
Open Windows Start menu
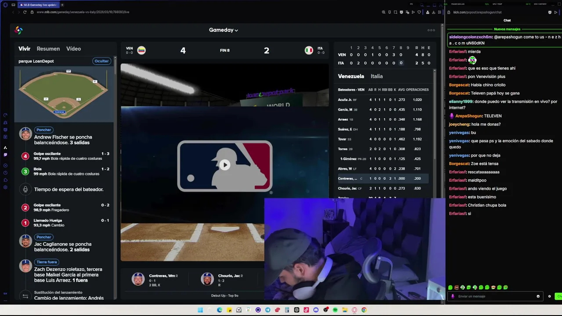click(x=200, y=310)
